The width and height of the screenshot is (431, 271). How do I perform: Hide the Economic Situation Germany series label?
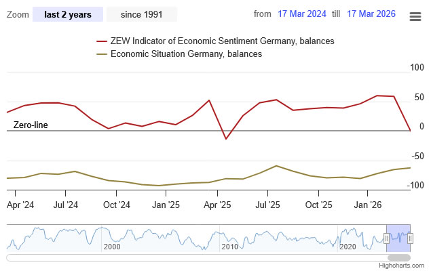pyautogui.click(x=186, y=54)
